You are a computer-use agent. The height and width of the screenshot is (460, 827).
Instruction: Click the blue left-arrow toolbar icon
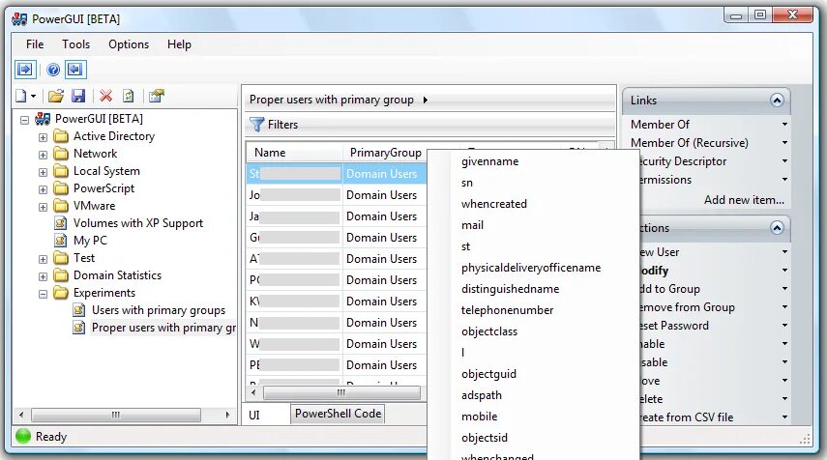coord(75,69)
